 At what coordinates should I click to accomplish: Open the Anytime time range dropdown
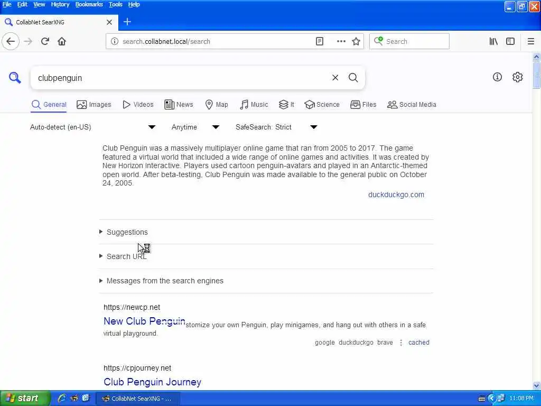(195, 127)
